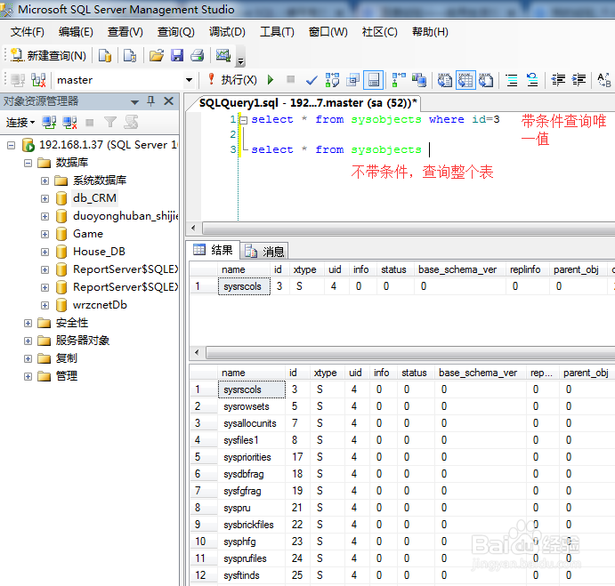Expand the House_DB database node
Viewport: 615px width, 586px height.
[x=45, y=252]
